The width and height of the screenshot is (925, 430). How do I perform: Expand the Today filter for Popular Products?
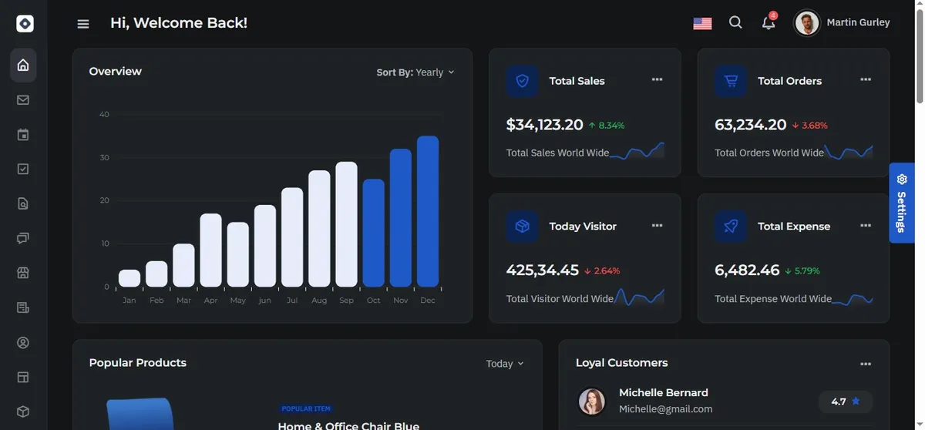point(505,364)
